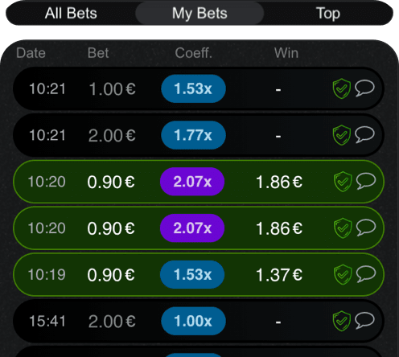The width and height of the screenshot is (399, 357).
Task: Click the 1.77x coefficient badge
Action: coord(193,135)
